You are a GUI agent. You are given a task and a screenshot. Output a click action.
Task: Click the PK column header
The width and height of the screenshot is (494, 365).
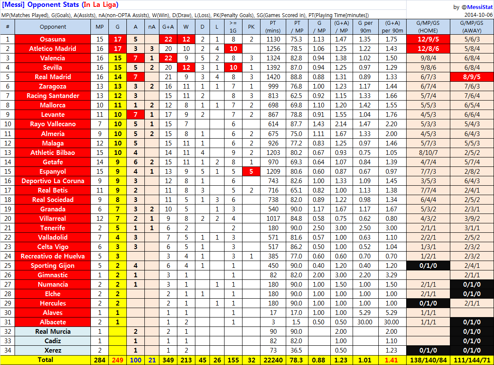coord(251,27)
